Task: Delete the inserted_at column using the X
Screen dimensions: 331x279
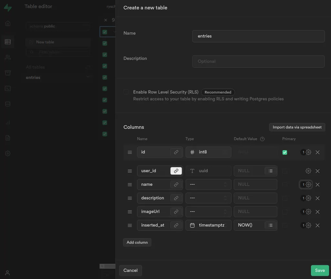Action: pos(317,225)
